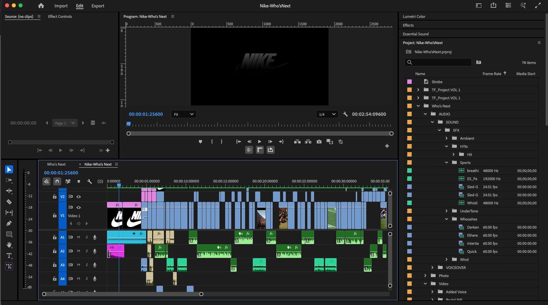Open the Page 1 dropdown in Source
This screenshot has width=548, height=305.
pos(65,123)
